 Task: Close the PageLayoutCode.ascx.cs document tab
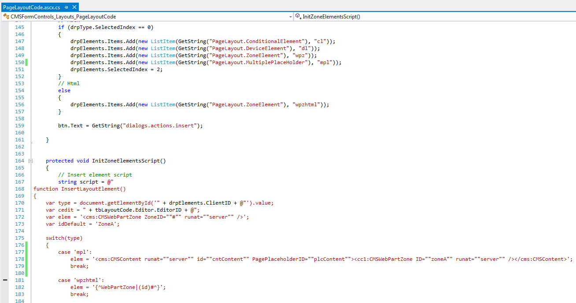click(x=74, y=7)
